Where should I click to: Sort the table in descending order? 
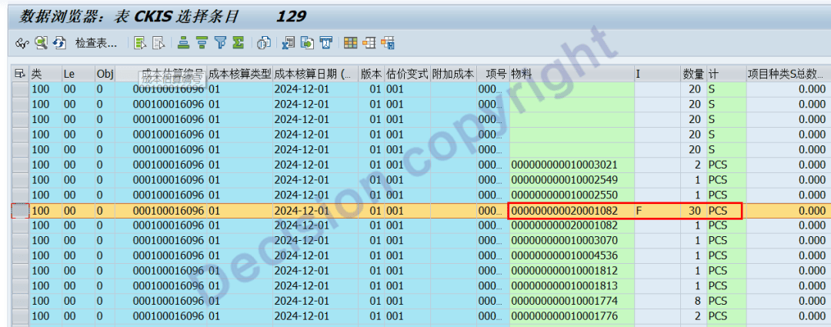202,43
